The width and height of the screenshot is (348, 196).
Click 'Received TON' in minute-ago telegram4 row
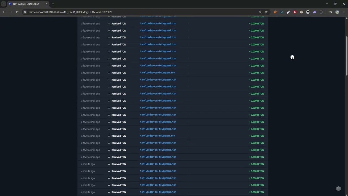point(119,178)
